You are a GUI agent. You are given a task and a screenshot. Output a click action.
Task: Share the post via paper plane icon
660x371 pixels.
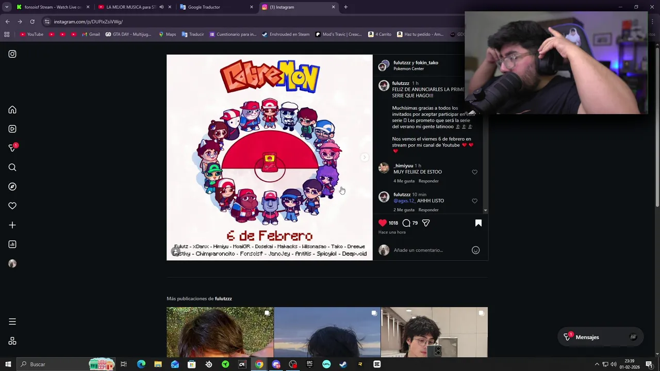pos(426,223)
